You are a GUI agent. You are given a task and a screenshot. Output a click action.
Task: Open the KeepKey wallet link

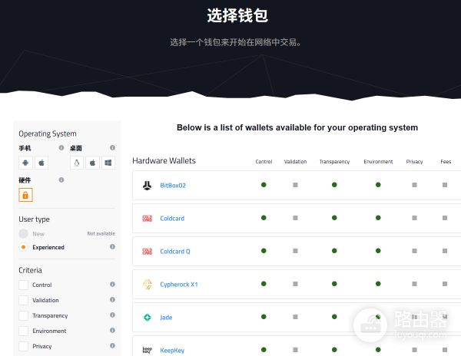point(172,350)
